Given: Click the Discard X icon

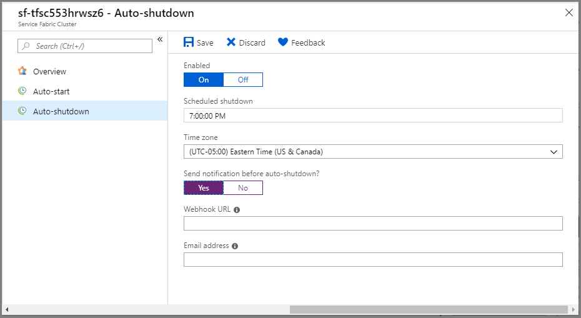Looking at the screenshot, I should [x=231, y=42].
